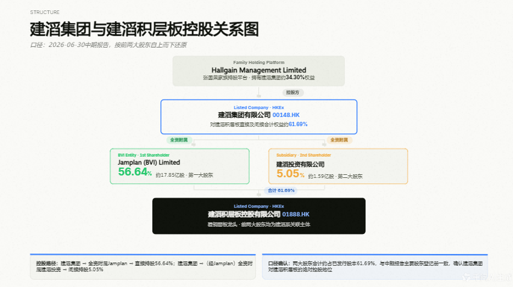The width and height of the screenshot is (513, 287).
Task: Click the 合计 61.69% tag
Action: tap(281, 191)
